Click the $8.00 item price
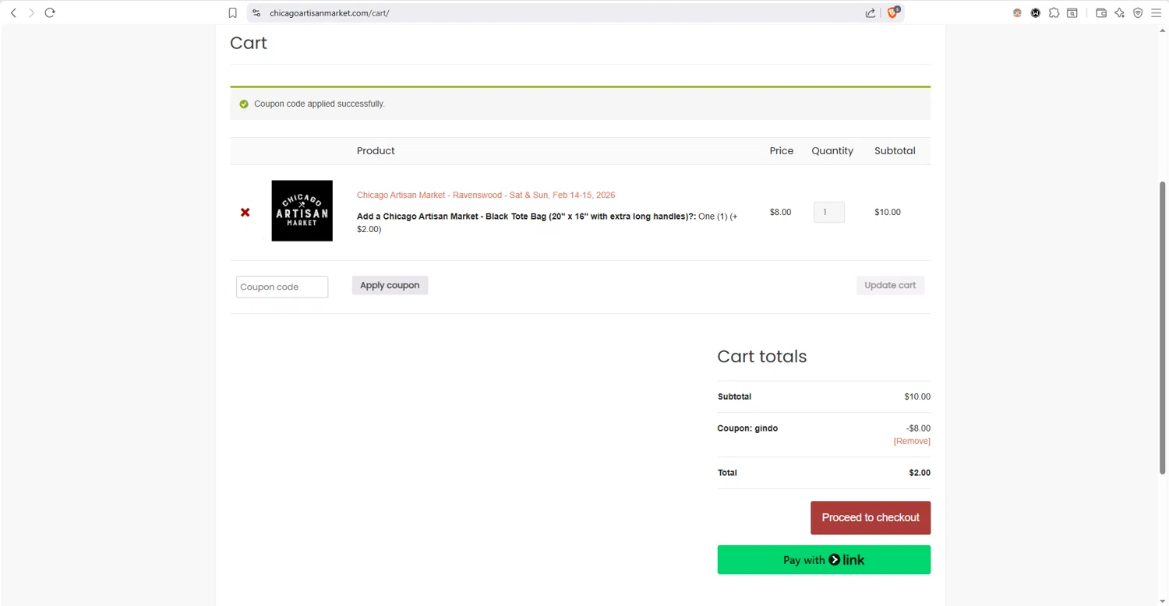1169x606 pixels. point(780,212)
